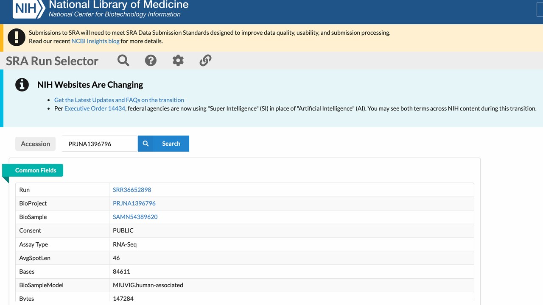Click the info icon beside NIH Websites Are Changing
Image resolution: width=543 pixels, height=305 pixels.
click(x=22, y=85)
